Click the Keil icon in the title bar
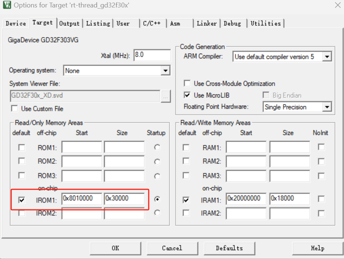The image size is (344, 259). click(7, 5)
